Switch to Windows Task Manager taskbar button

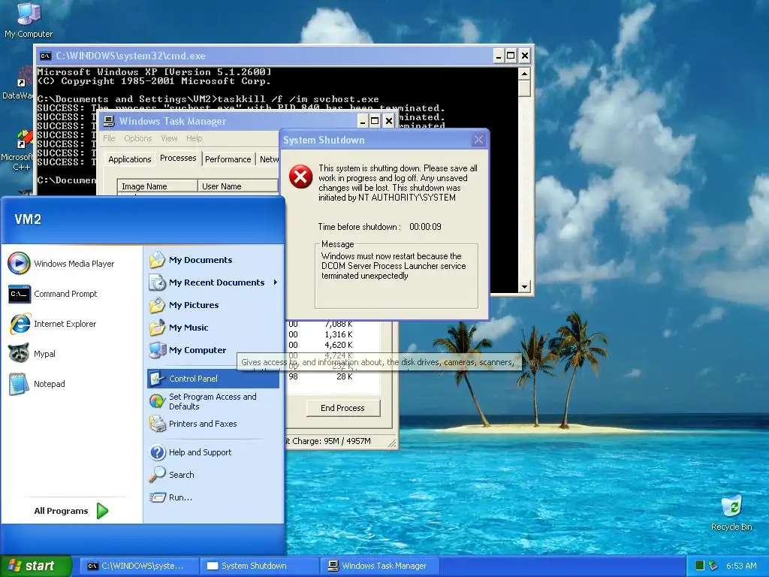[x=378, y=566]
